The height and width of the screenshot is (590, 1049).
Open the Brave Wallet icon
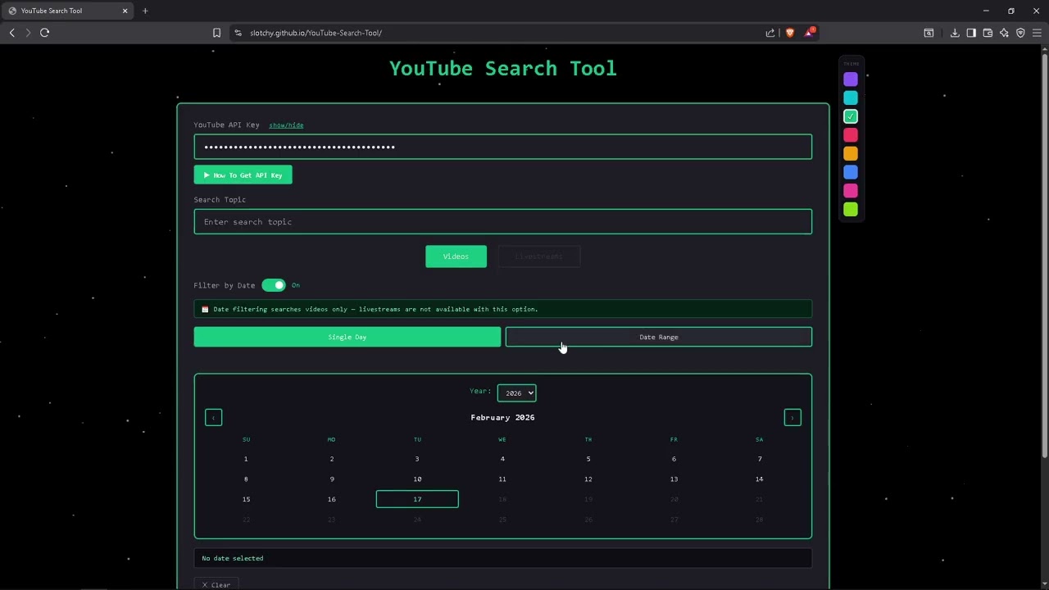pos(988,33)
